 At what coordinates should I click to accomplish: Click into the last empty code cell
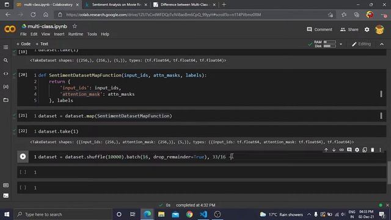tap(202, 188)
